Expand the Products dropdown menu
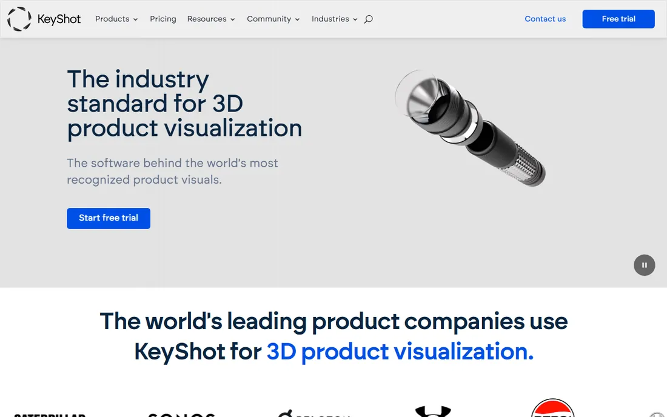 (116, 19)
